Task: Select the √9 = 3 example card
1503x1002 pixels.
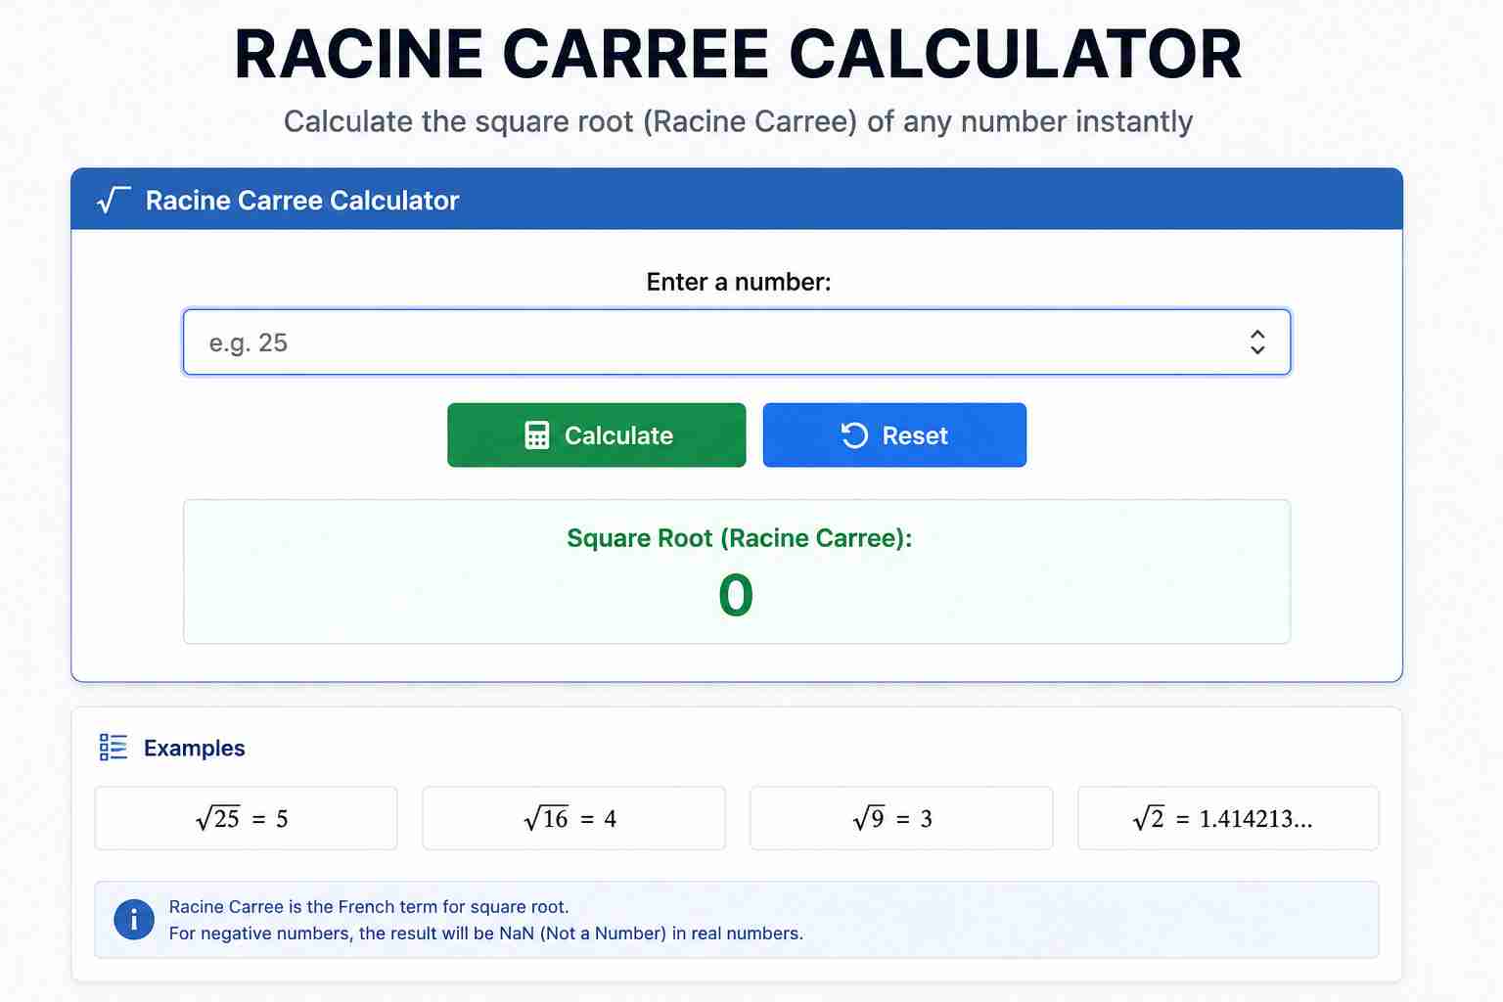Action: (901, 818)
